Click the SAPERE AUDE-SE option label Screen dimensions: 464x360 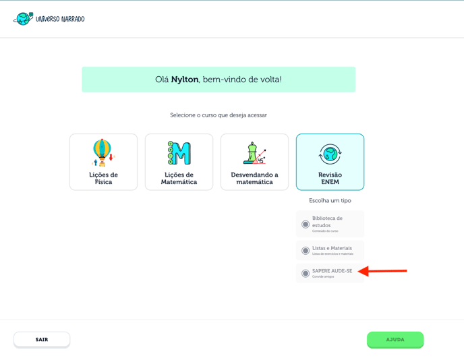332,271
